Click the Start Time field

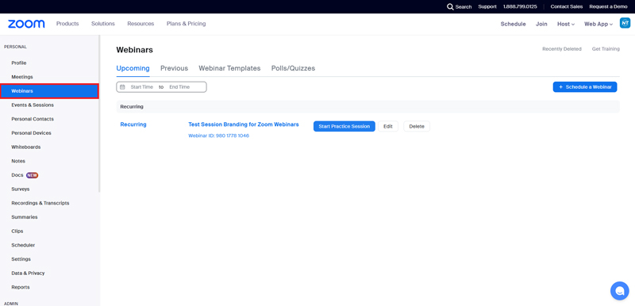pos(142,87)
